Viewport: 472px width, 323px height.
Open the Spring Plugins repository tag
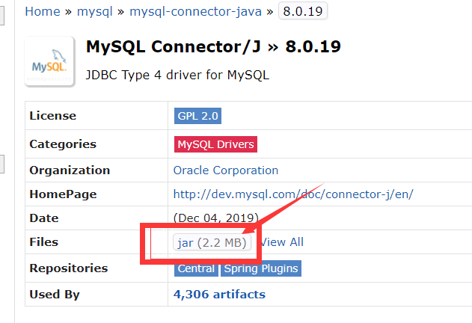pos(261,268)
